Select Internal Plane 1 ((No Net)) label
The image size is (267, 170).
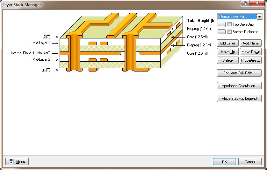[x=31, y=53]
